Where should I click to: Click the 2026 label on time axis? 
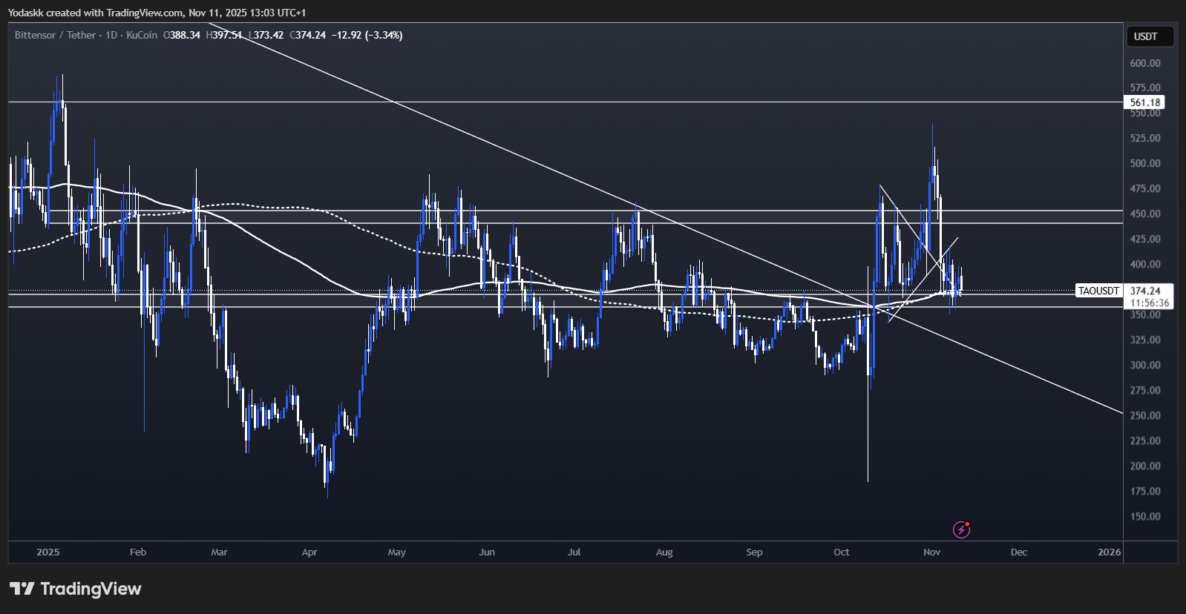coord(1109,552)
